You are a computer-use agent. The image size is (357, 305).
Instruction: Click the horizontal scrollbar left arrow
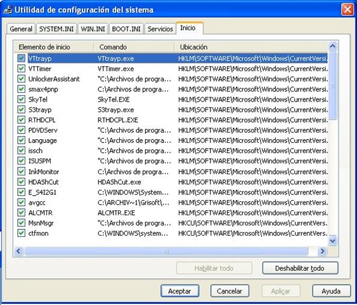[18, 251]
